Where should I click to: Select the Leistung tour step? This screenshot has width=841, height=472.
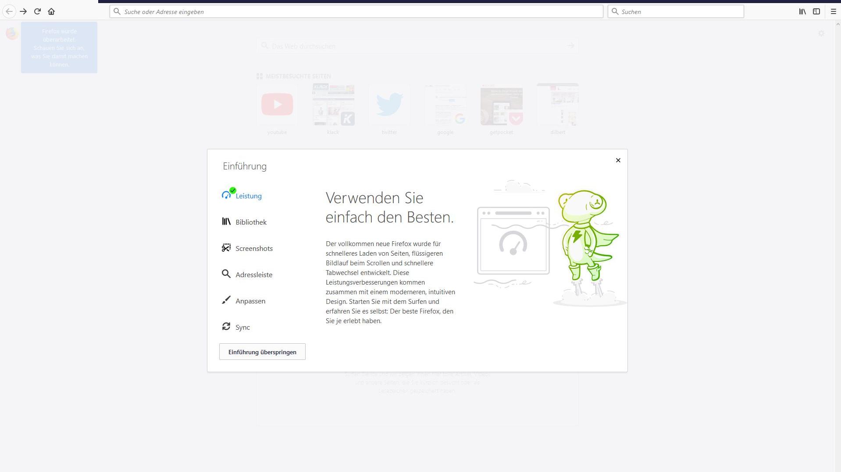248,196
